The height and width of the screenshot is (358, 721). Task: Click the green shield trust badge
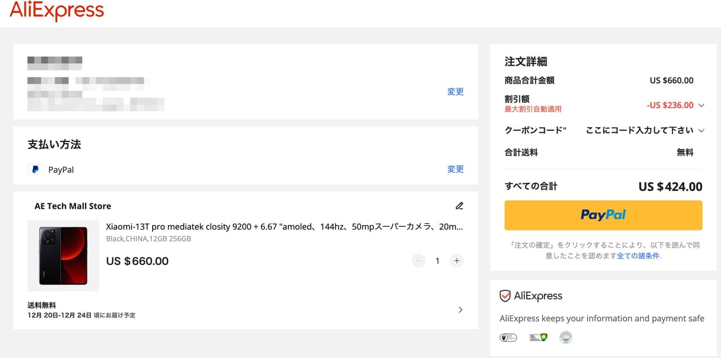click(538, 338)
